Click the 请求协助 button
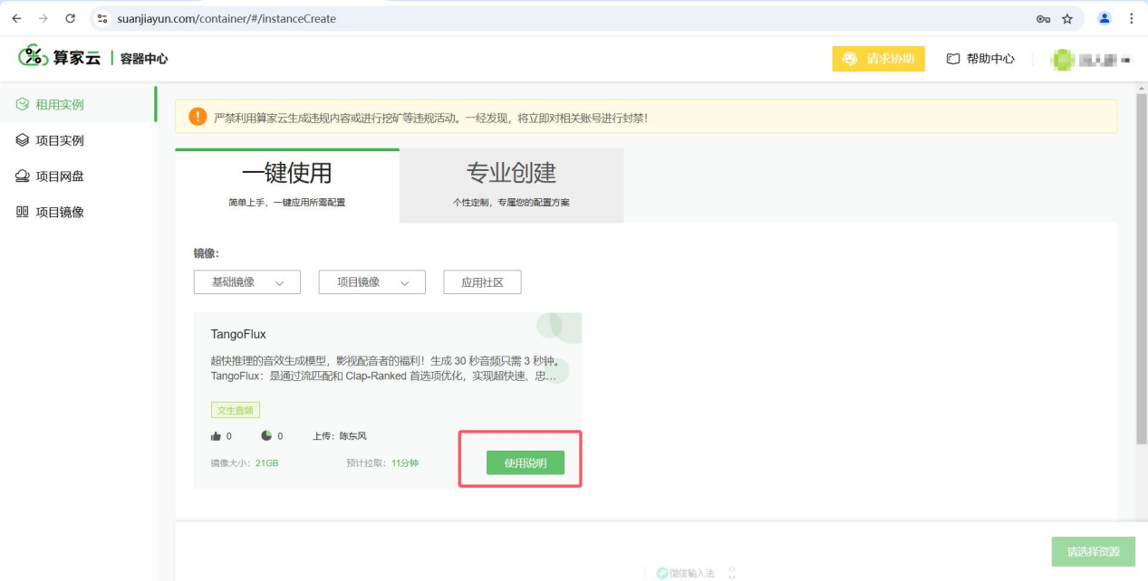Image resolution: width=1148 pixels, height=581 pixels. [879, 59]
